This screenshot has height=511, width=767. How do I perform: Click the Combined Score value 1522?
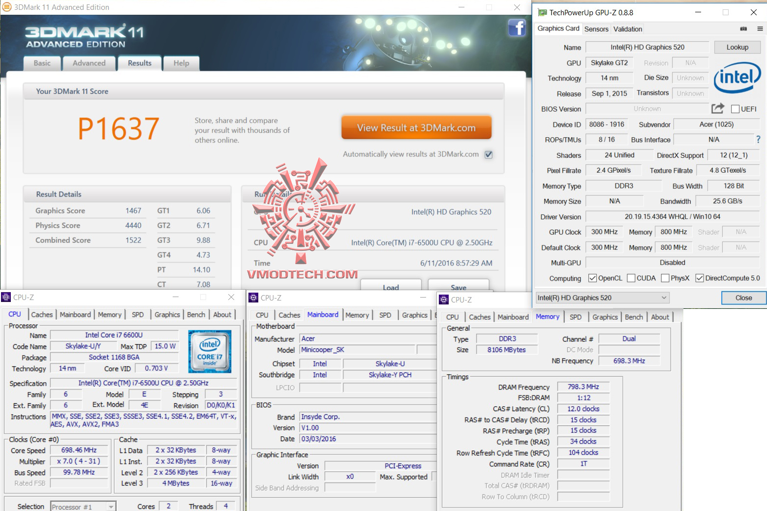133,240
